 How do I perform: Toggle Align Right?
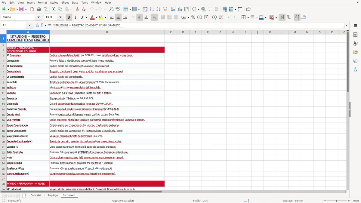coord(125,17)
